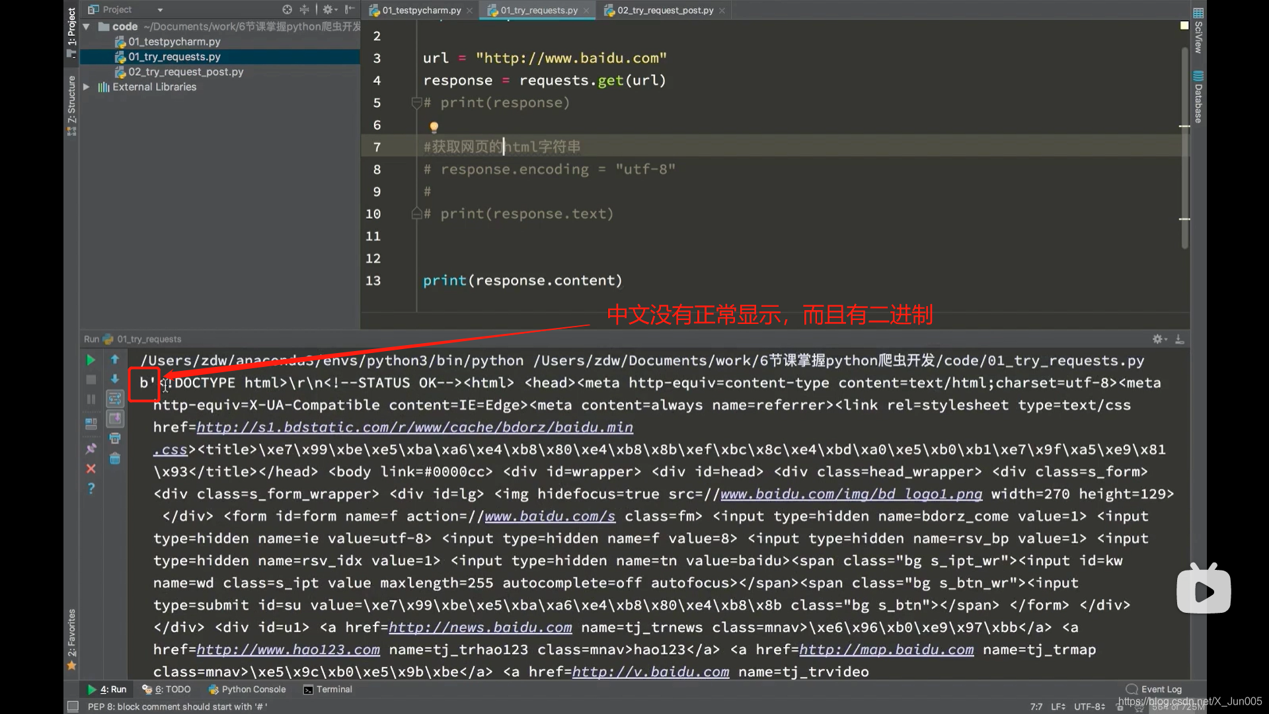The image size is (1269, 714).
Task: Toggle tool window bars icon
Action: pyautogui.click(x=73, y=707)
